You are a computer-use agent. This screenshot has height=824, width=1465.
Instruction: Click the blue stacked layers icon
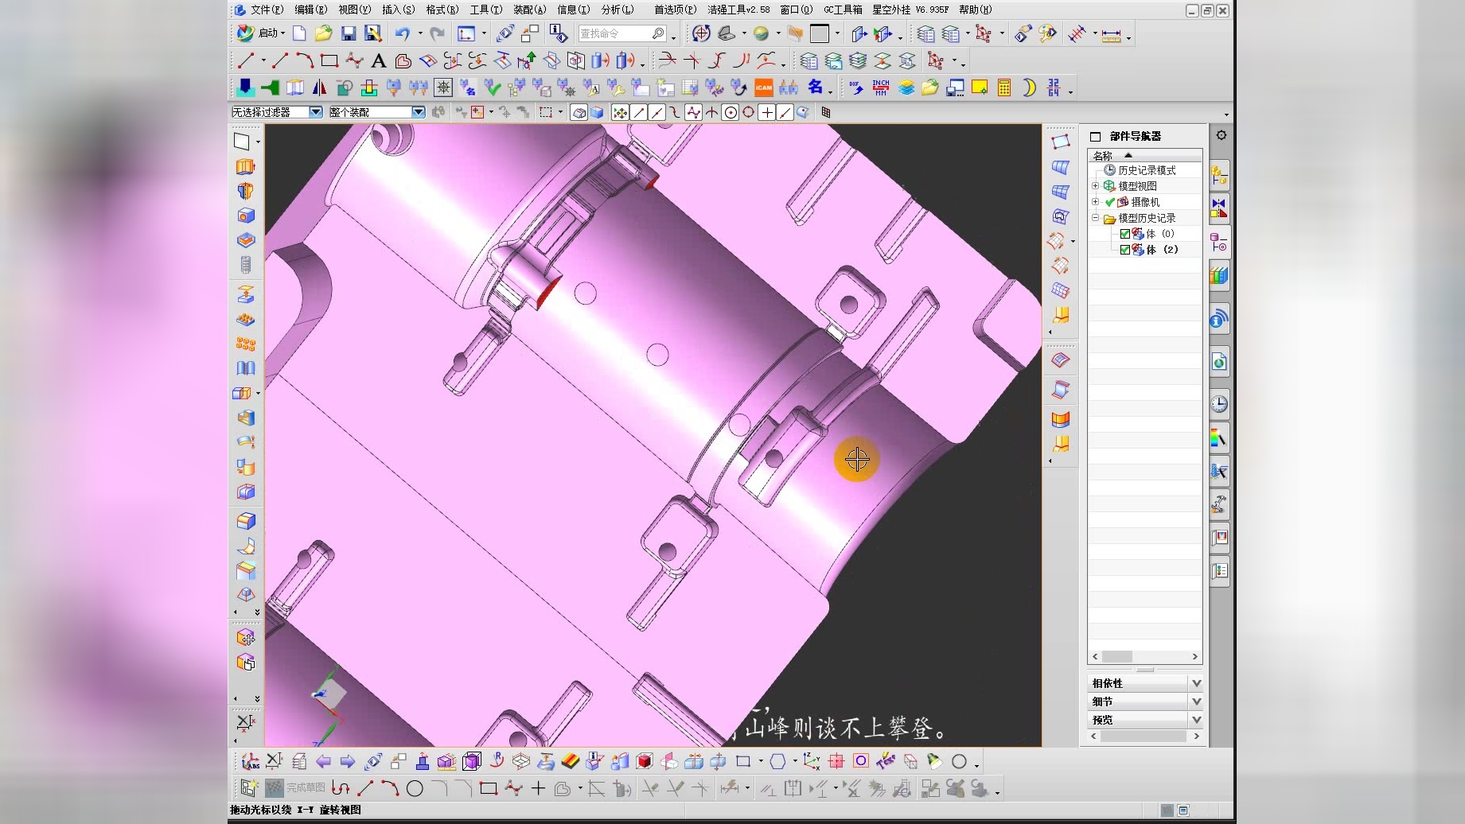906,87
